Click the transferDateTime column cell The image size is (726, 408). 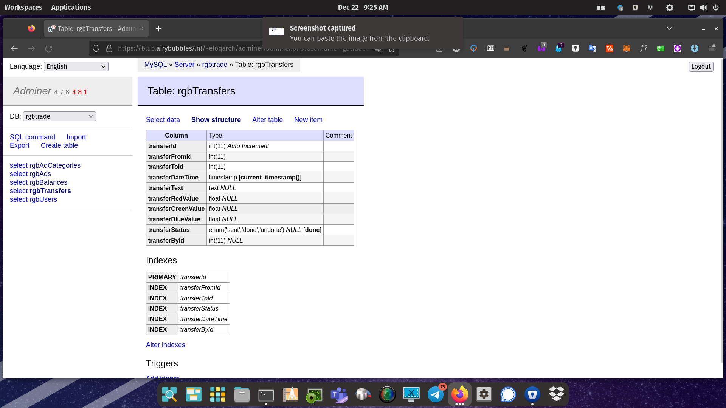(x=176, y=178)
